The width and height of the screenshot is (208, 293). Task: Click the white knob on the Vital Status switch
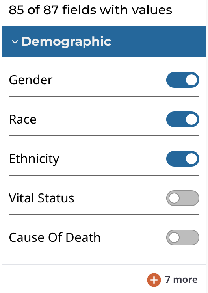point(174,198)
